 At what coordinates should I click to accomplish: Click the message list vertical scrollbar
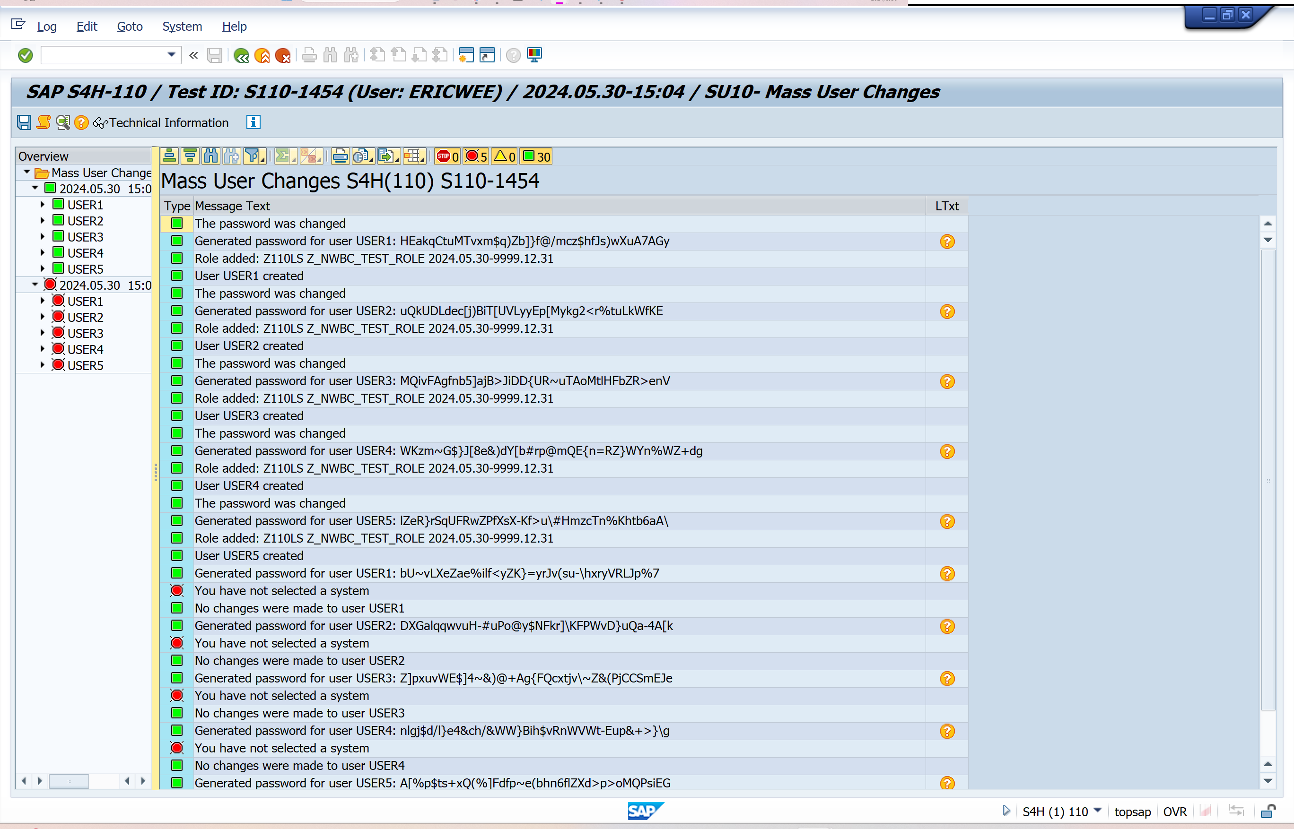pos(1268,479)
